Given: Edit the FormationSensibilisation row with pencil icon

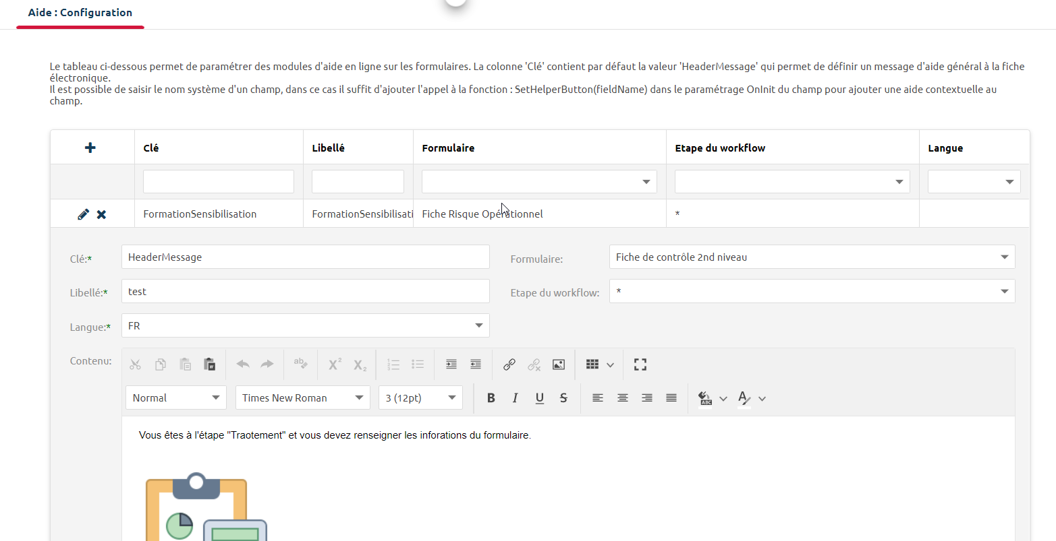Looking at the screenshot, I should pyautogui.click(x=83, y=214).
